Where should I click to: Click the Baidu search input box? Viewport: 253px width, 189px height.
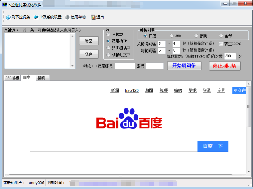click(x=114, y=146)
